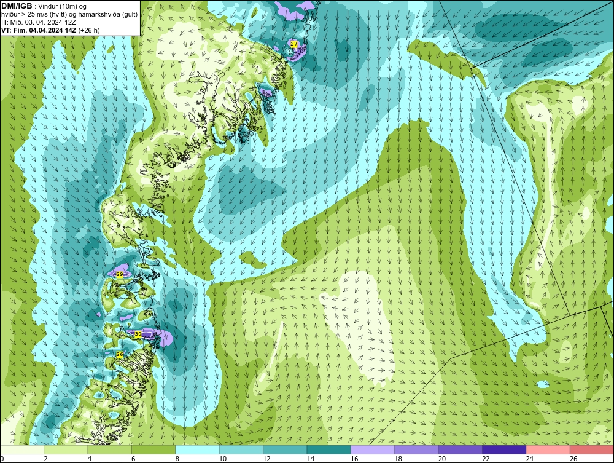Click the legend scale number 20
The height and width of the screenshot is (463, 614).
(442, 459)
